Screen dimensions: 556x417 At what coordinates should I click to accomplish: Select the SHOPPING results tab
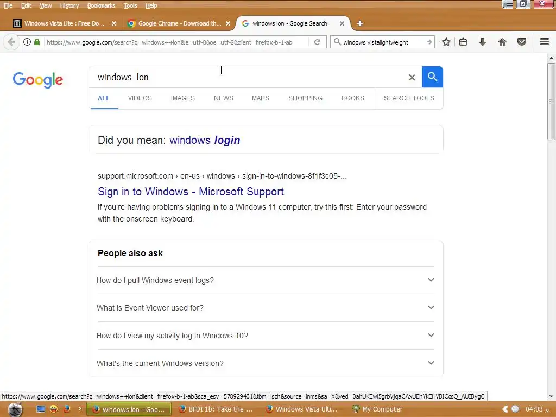pyautogui.click(x=305, y=98)
